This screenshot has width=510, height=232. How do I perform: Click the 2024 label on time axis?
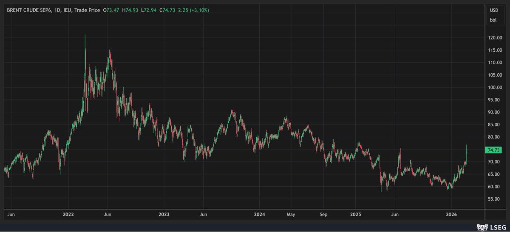tap(260, 215)
